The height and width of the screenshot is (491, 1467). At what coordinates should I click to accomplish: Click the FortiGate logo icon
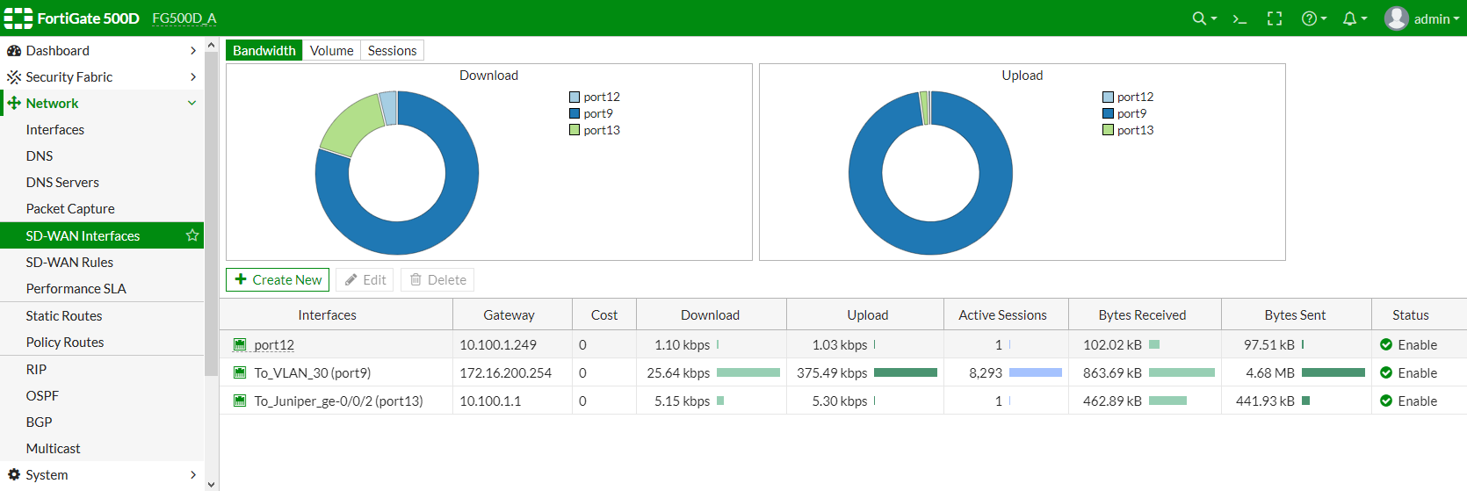point(18,18)
